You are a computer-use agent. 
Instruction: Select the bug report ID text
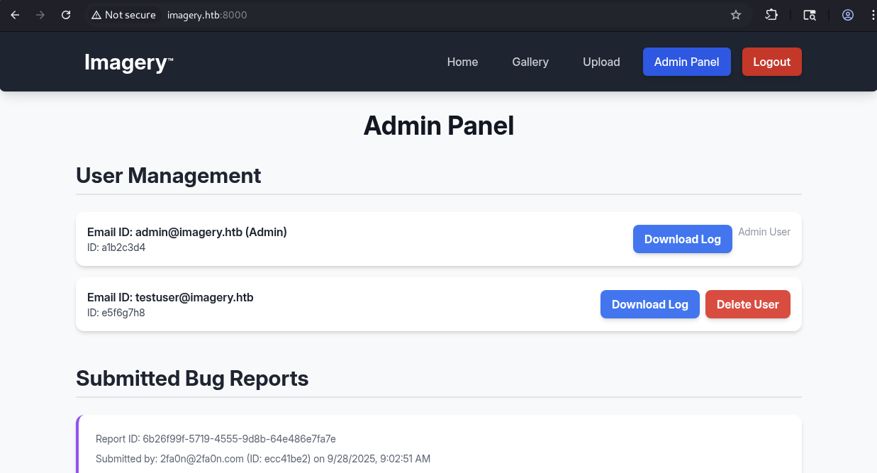(239, 439)
